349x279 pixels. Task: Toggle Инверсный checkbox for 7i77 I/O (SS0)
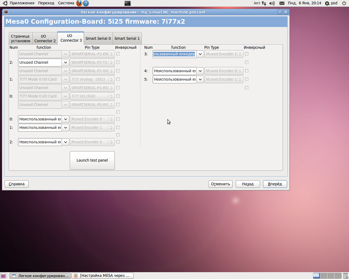(x=118, y=96)
